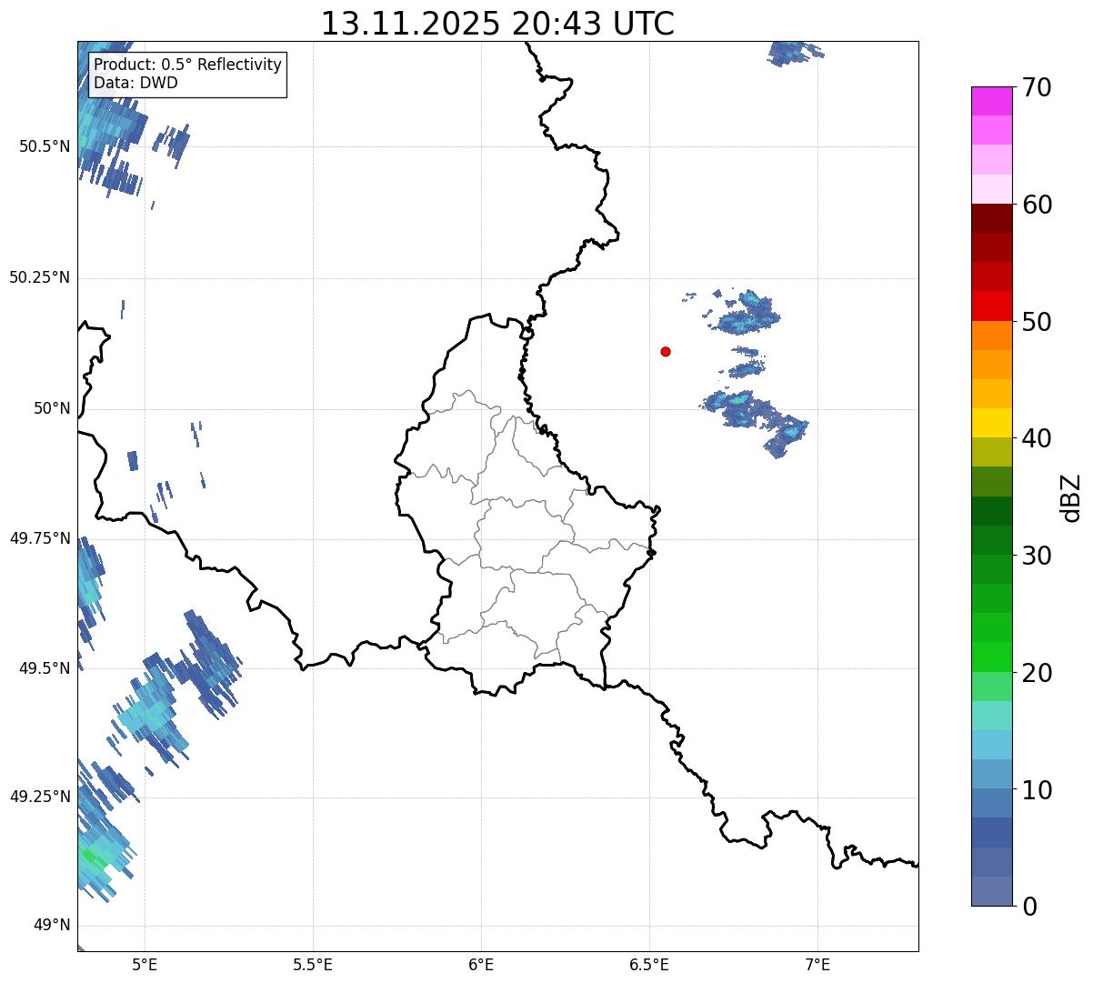Click the dark maroon colorbar segment below 60
The width and height of the screenshot is (1093, 983).
tap(991, 218)
